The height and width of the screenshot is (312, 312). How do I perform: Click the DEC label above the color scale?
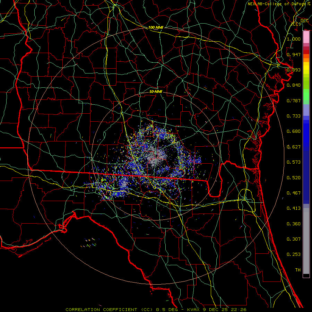point(304,20)
